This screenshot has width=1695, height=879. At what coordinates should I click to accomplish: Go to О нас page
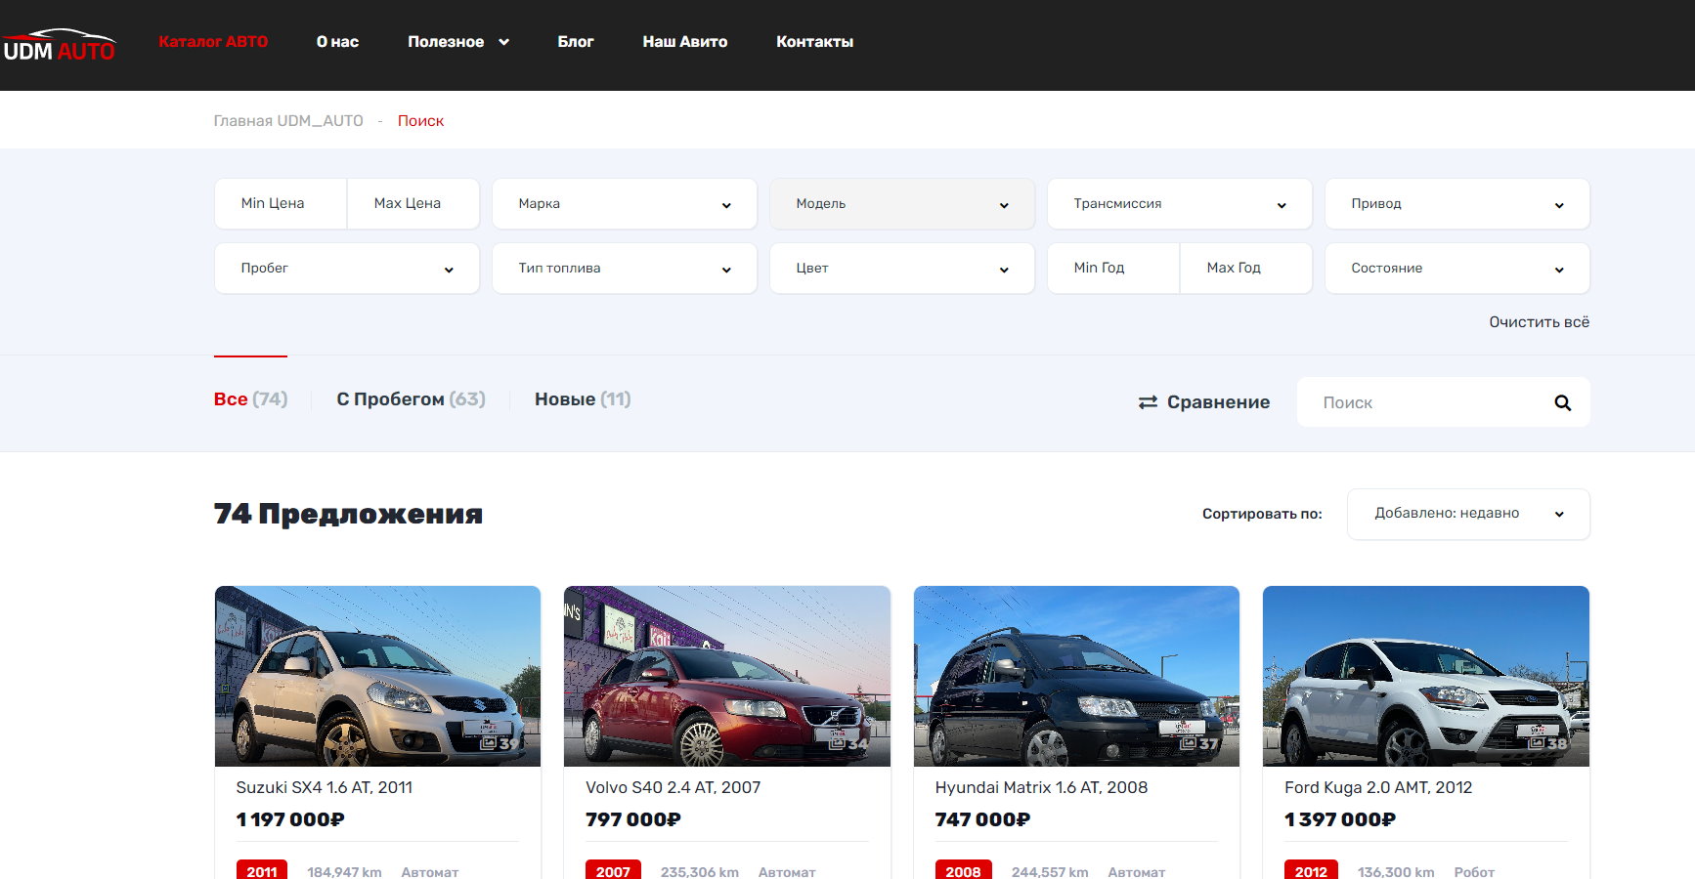click(337, 42)
